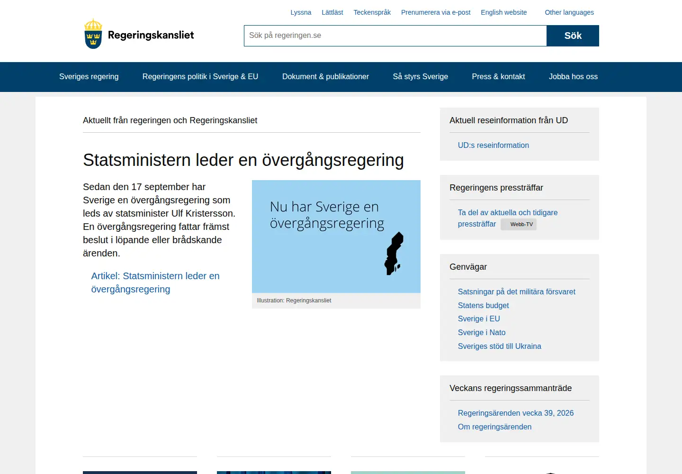Image resolution: width=682 pixels, height=474 pixels.
Task: Open Sveriges regering menu
Action: pos(89,77)
